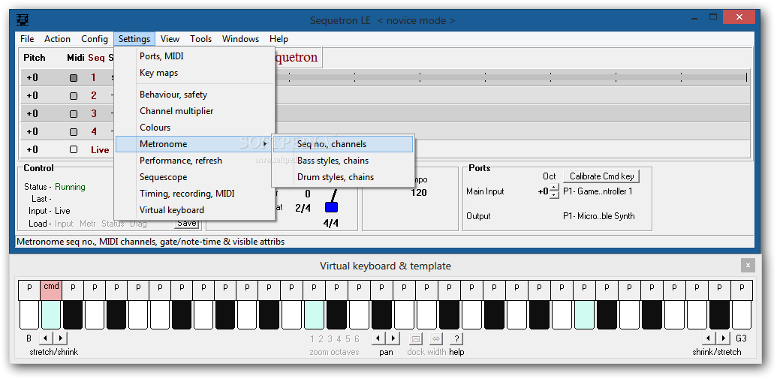Click the 4/4 time signature value
777x379 pixels.
(x=331, y=223)
